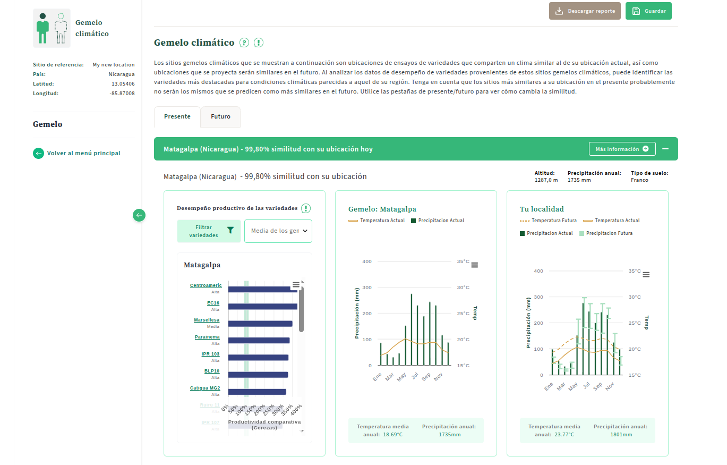This screenshot has height=465, width=727.
Task: Collapse the sidebar with the green arrow button
Action: (139, 215)
